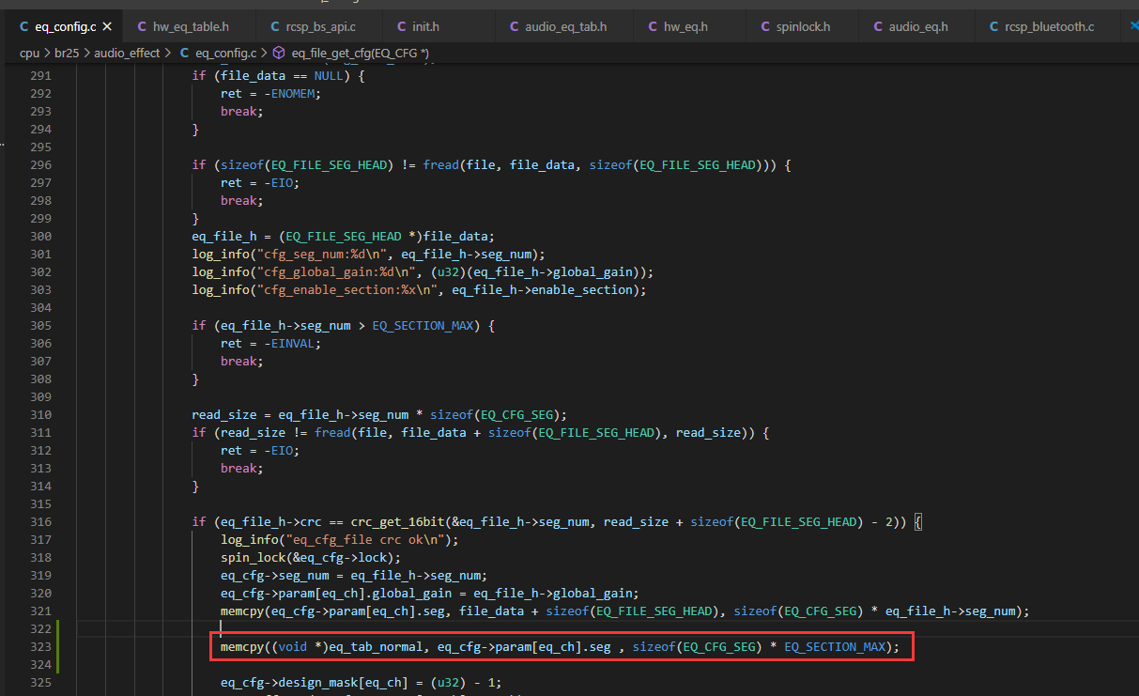Close the eq_config.c editor tab
Screen dimensions: 1139x696
coord(107,26)
